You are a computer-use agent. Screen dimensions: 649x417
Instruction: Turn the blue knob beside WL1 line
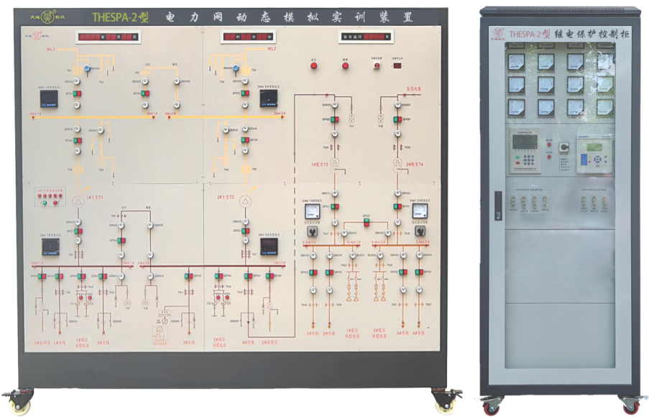coord(86,69)
